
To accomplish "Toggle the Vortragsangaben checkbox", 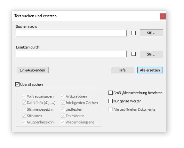I will [24, 96].
